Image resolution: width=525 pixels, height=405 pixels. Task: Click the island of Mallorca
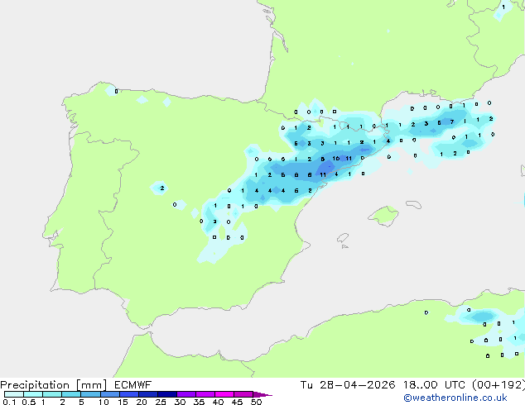coord(383,216)
